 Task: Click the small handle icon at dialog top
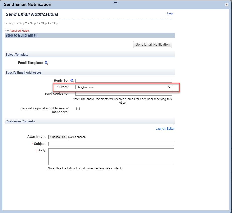[116, 2]
